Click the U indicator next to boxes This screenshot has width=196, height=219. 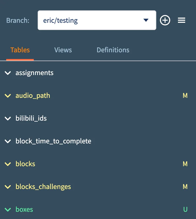[x=185, y=209]
